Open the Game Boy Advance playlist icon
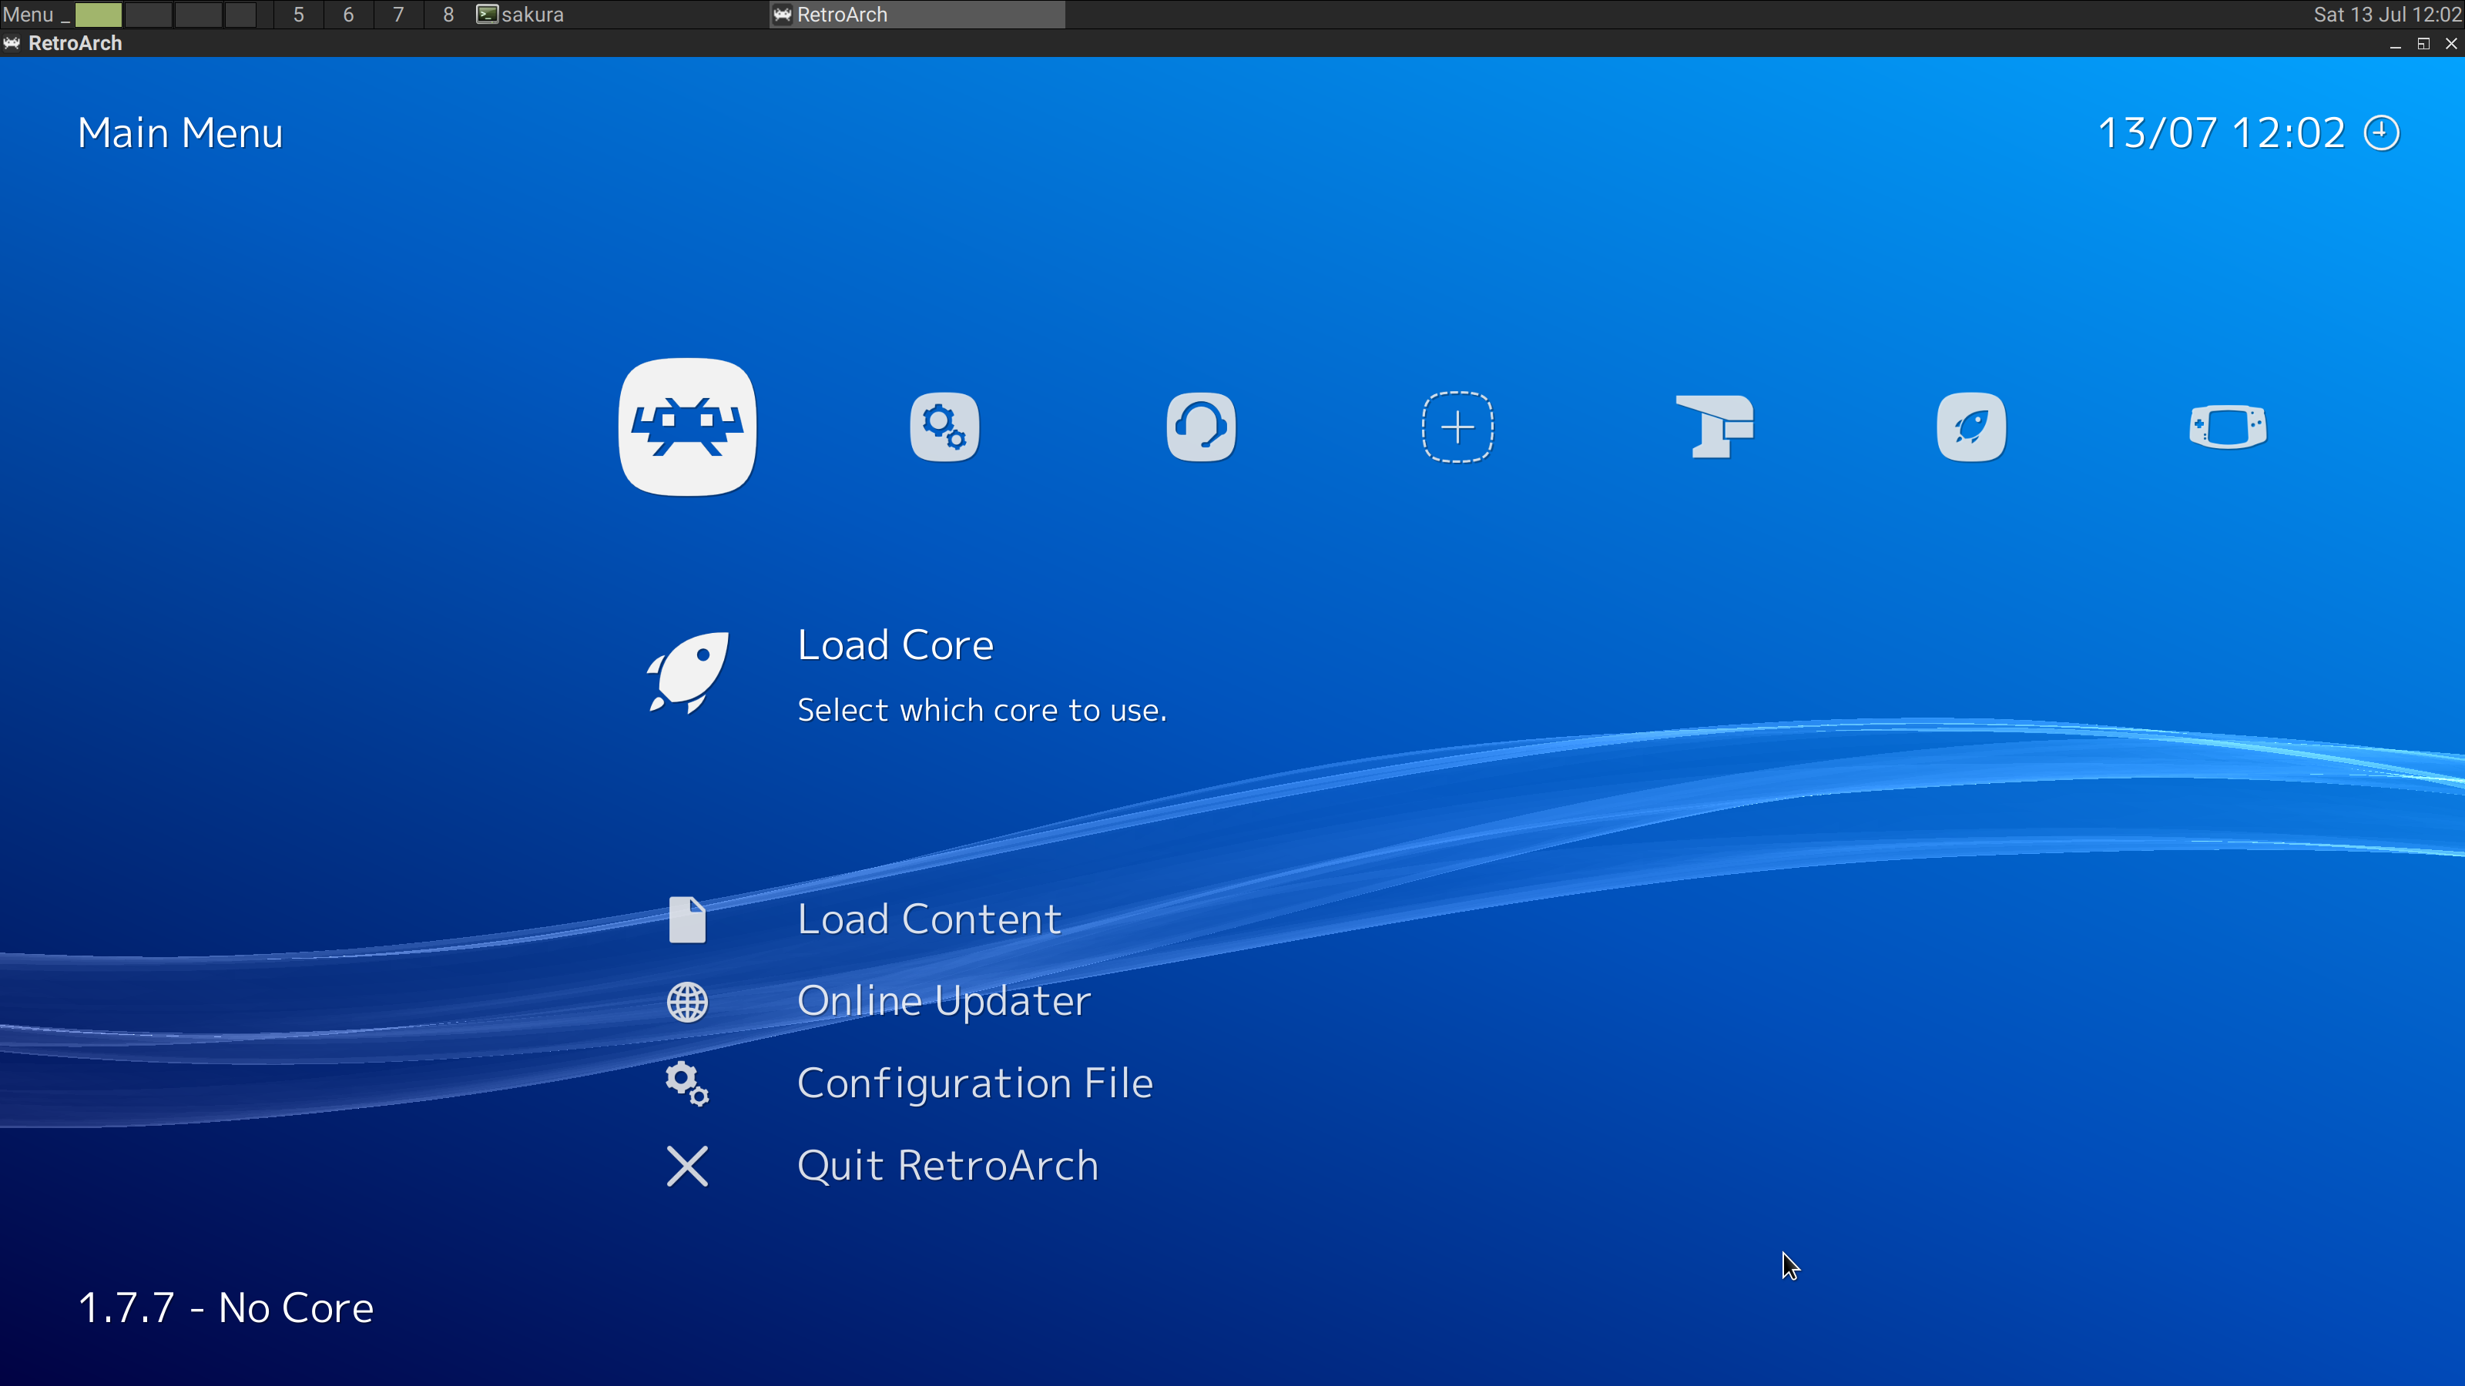2465x1386 pixels. 2227,427
